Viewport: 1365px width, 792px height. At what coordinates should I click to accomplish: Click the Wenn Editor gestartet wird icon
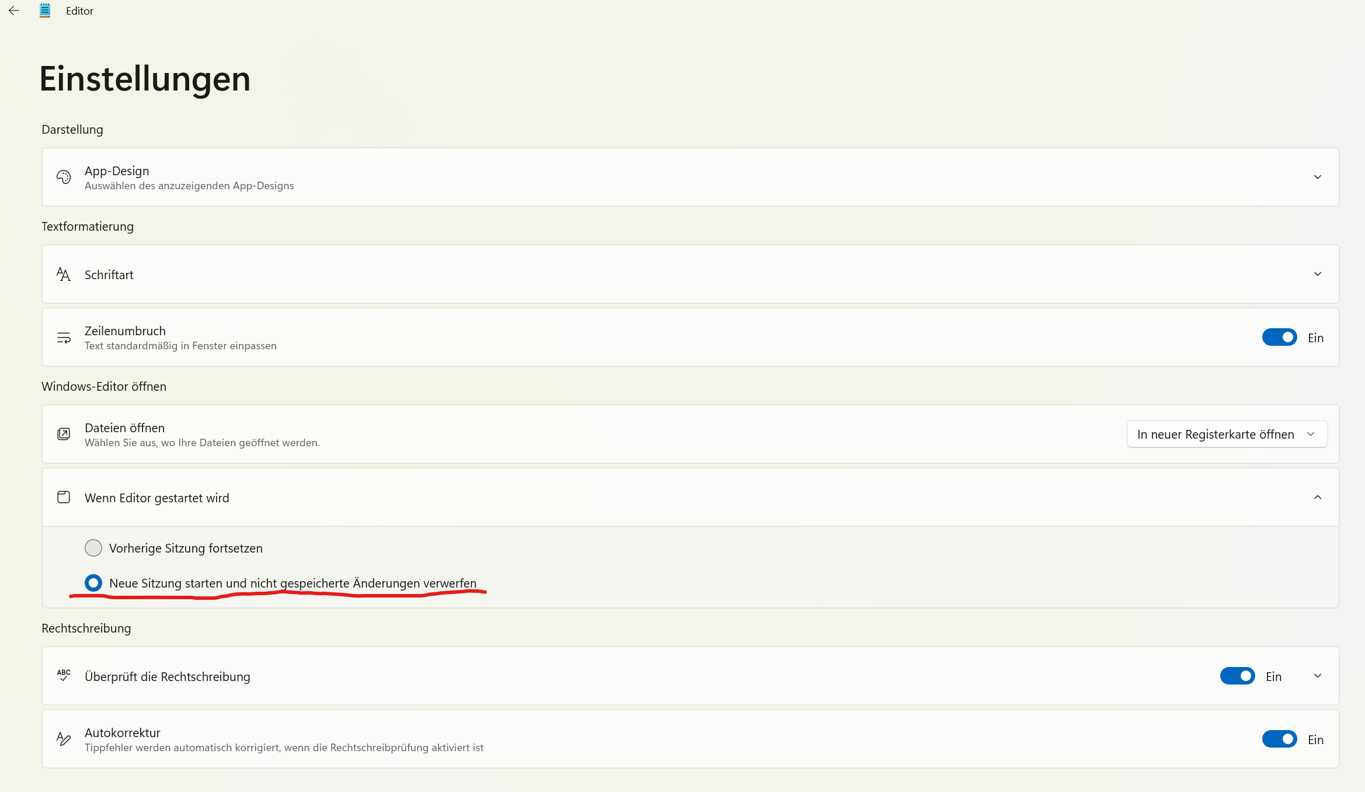64,497
